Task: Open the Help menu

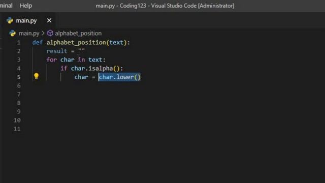Action: (26, 6)
